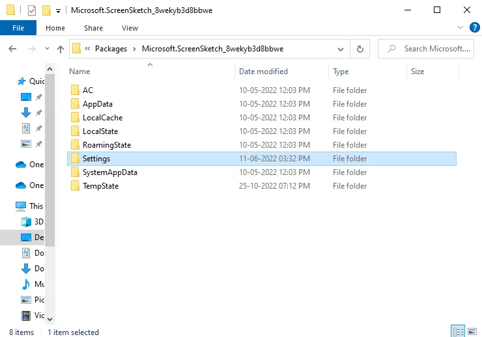Open Videos in navigation pane

coord(32,316)
